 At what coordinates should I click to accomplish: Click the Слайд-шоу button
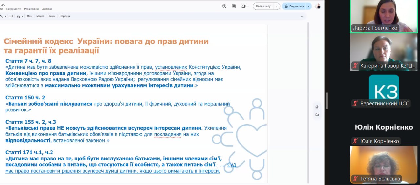(263, 6)
